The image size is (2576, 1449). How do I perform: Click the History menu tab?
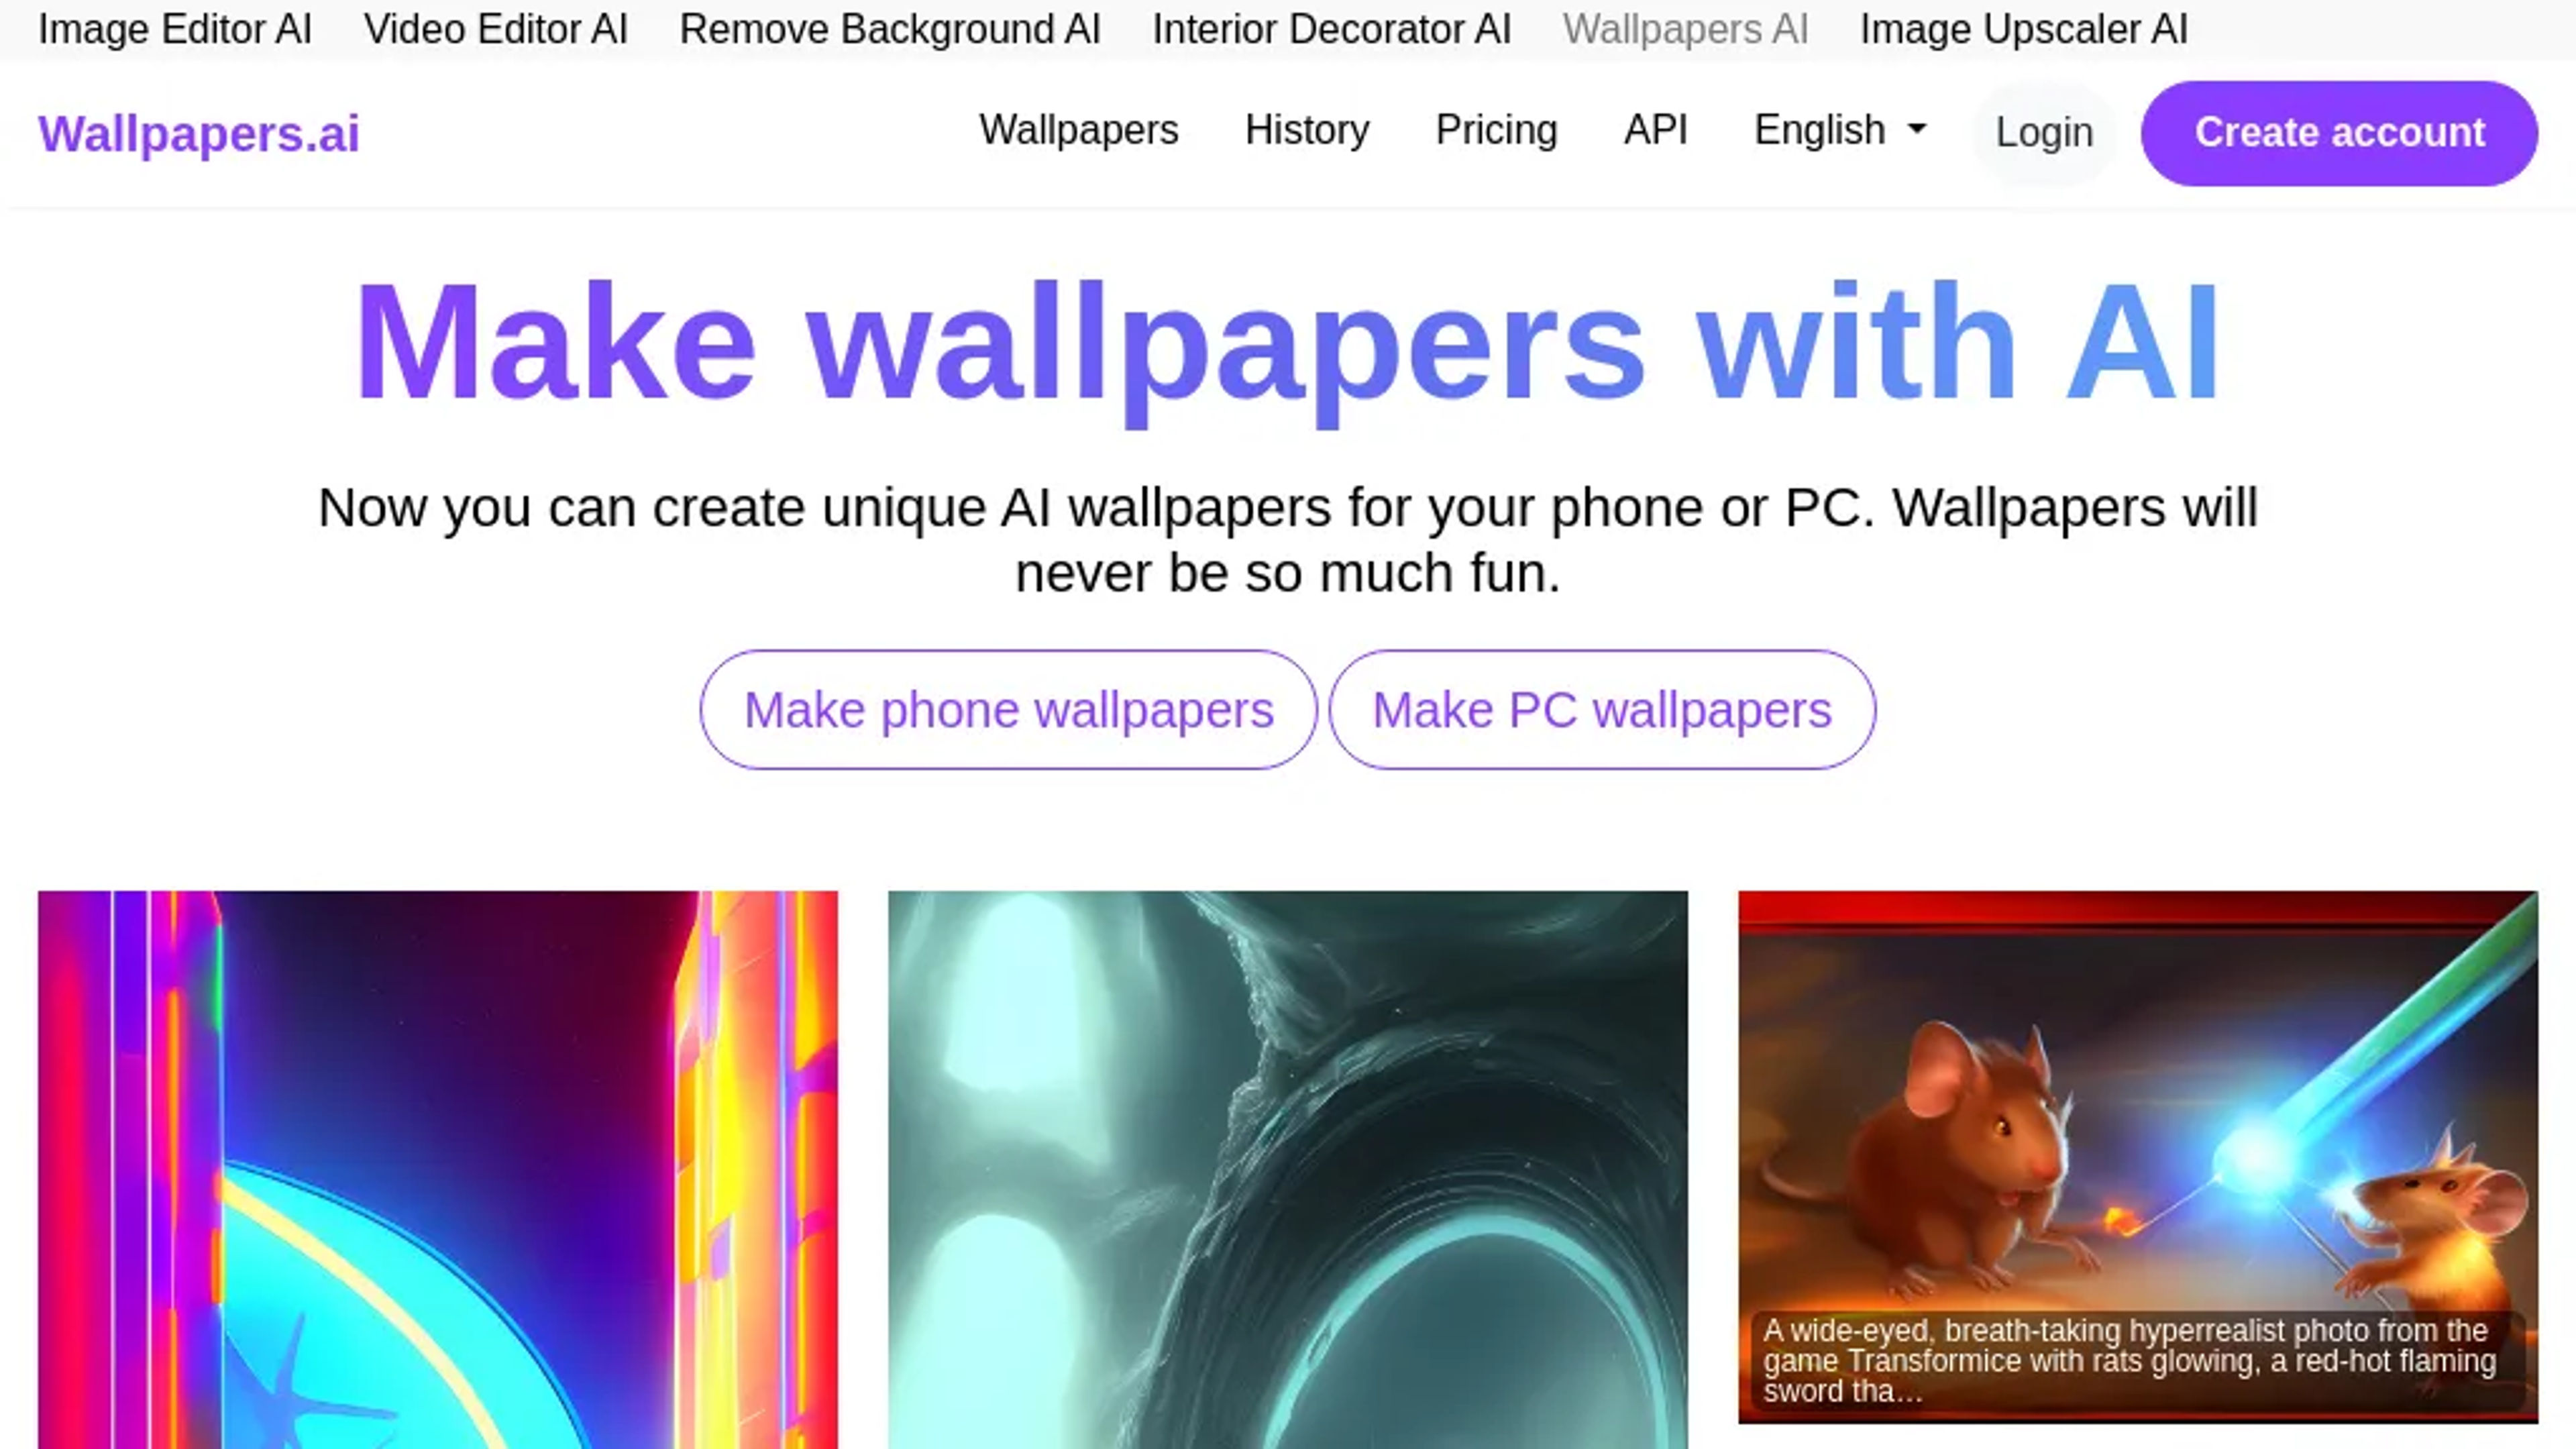[x=1305, y=129]
